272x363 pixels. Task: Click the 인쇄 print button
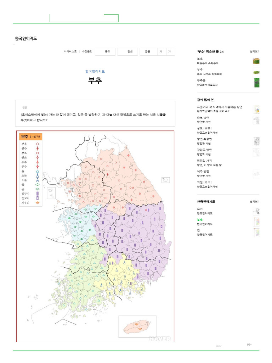click(x=127, y=51)
